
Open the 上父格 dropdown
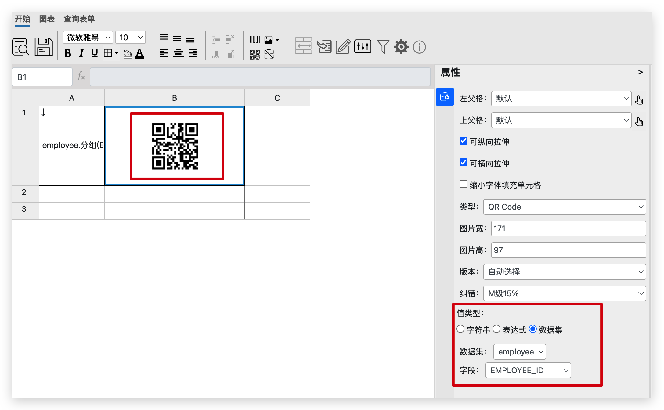(561, 120)
